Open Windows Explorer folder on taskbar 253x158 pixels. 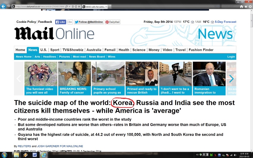tap(16, 155)
